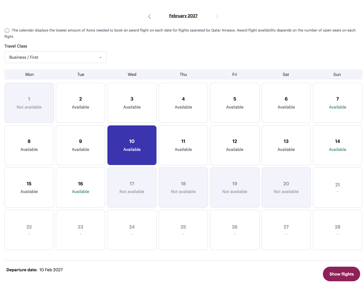Image resolution: width=363 pixels, height=283 pixels.
Task: Choose Thursday February 4
Action: pyautogui.click(x=183, y=103)
